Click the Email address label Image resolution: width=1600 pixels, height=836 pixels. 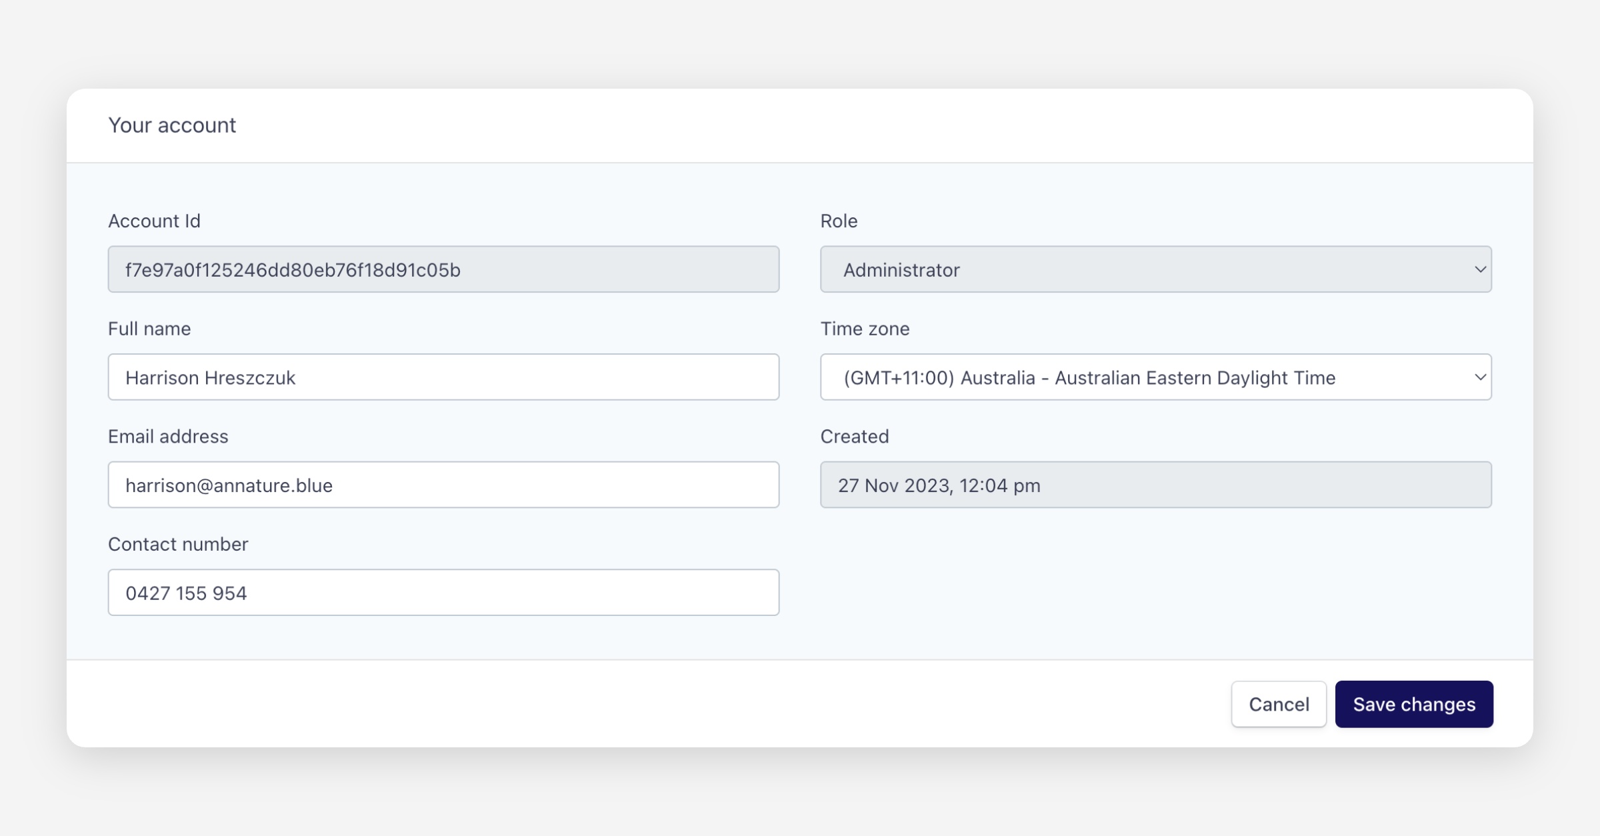(168, 437)
